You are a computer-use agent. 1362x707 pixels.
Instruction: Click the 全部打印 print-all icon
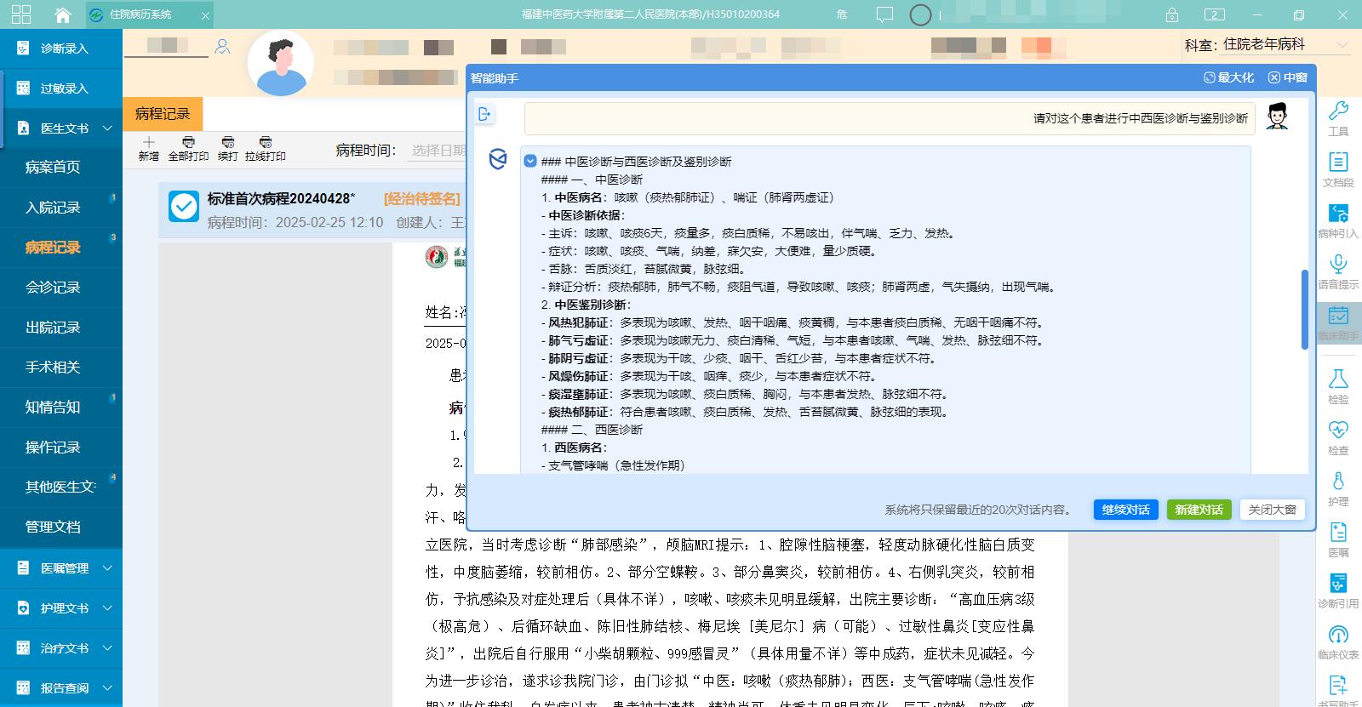pyautogui.click(x=188, y=143)
